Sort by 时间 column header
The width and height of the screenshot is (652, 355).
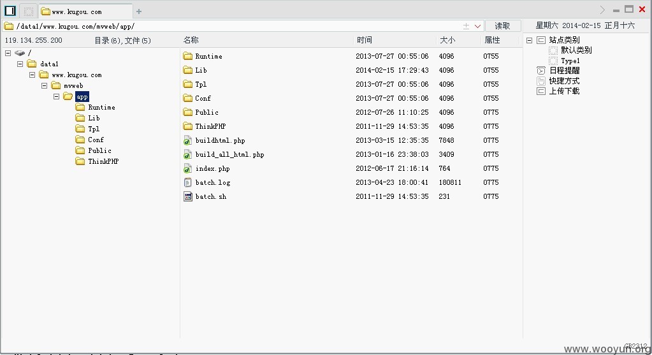pos(365,40)
